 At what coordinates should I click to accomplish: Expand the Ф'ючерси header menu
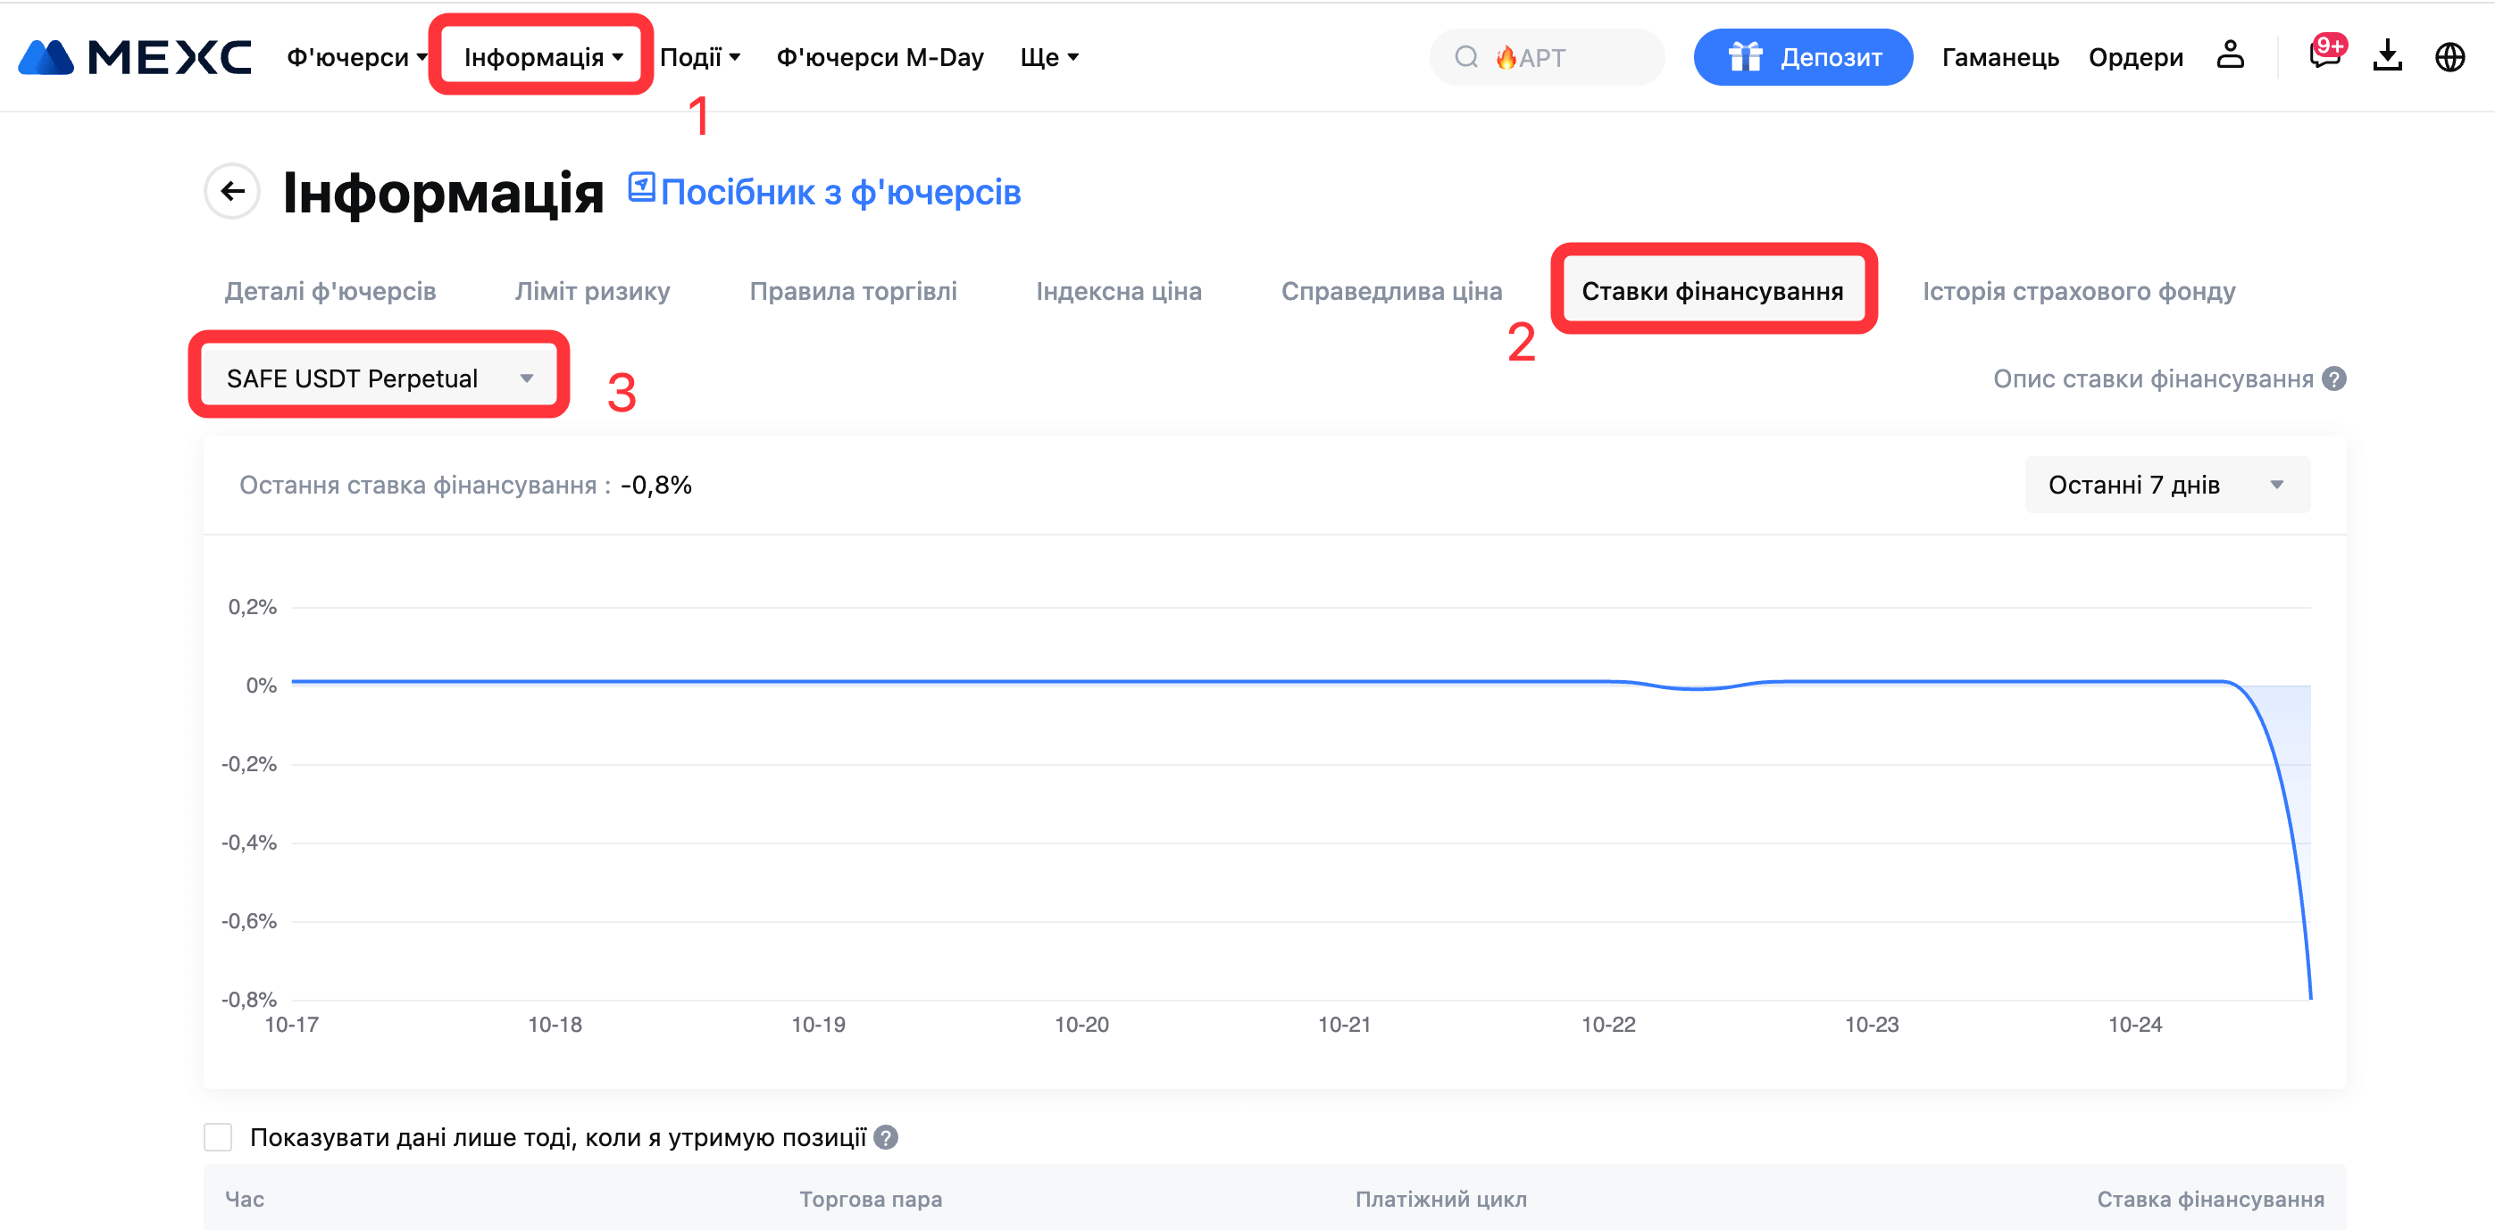coord(356,57)
